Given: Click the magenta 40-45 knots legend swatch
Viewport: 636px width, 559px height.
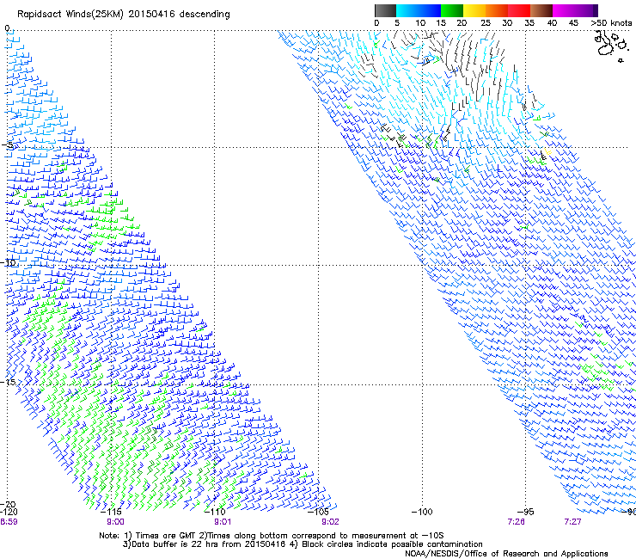Looking at the screenshot, I should click(564, 10).
